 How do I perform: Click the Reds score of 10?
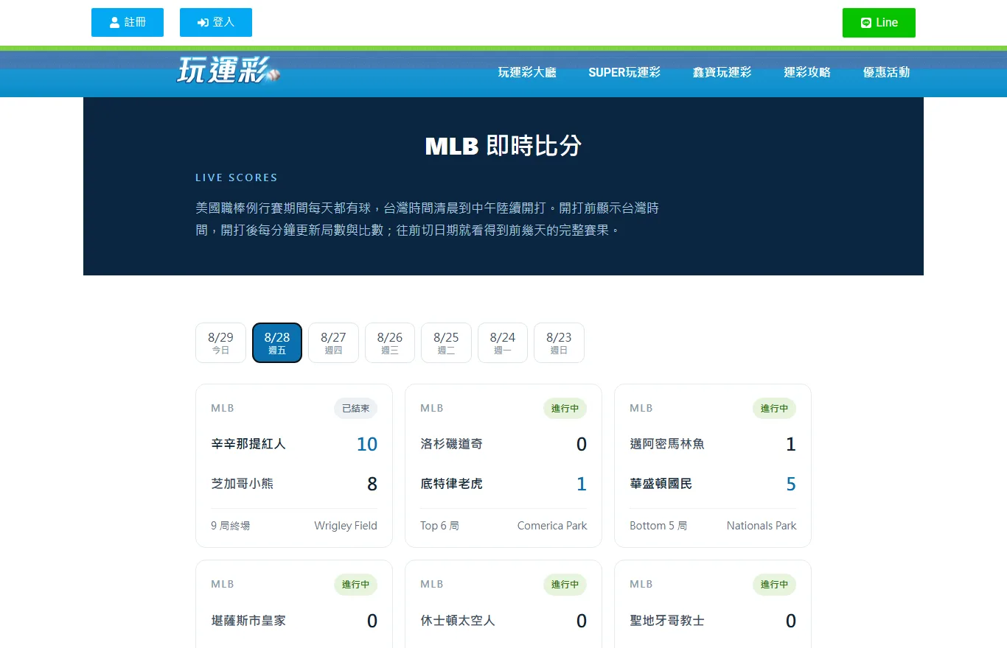(367, 444)
